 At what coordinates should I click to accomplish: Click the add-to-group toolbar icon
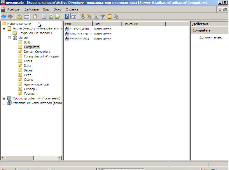coord(116,17)
